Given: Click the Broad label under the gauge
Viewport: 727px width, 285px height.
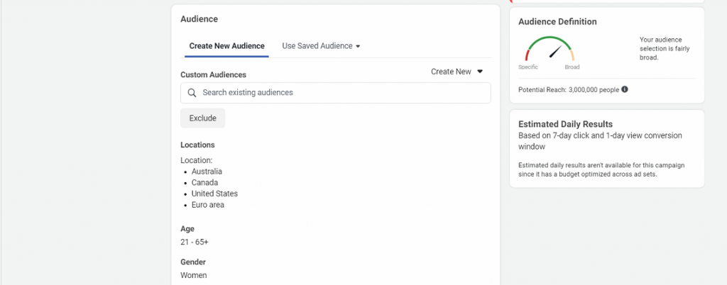Looking at the screenshot, I should tap(572, 67).
